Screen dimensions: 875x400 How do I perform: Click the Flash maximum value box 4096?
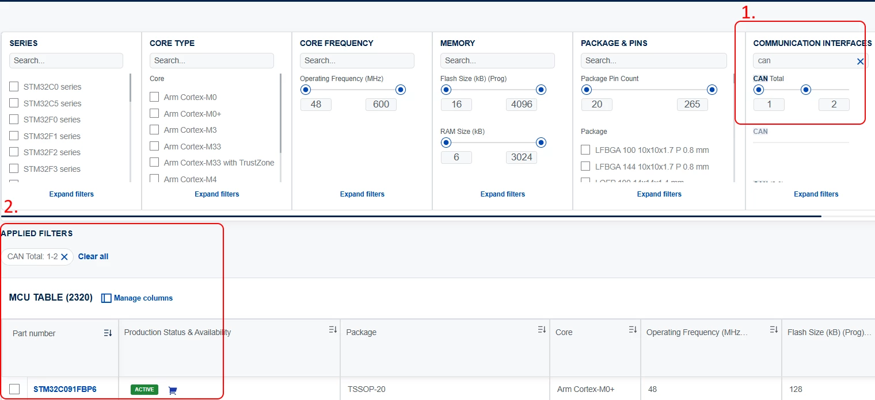(522, 105)
